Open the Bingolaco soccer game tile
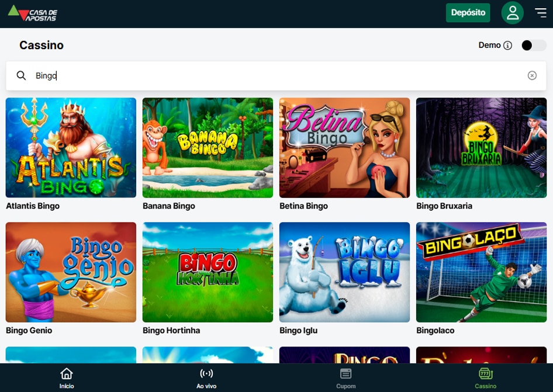 pyautogui.click(x=481, y=272)
